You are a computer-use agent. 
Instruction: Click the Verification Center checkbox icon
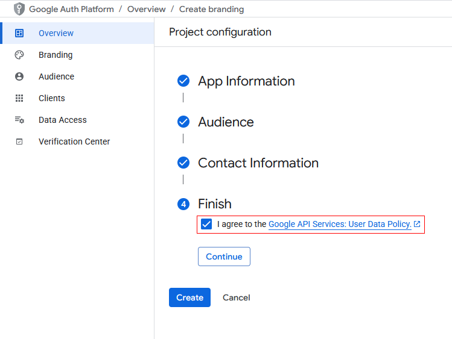coord(19,142)
